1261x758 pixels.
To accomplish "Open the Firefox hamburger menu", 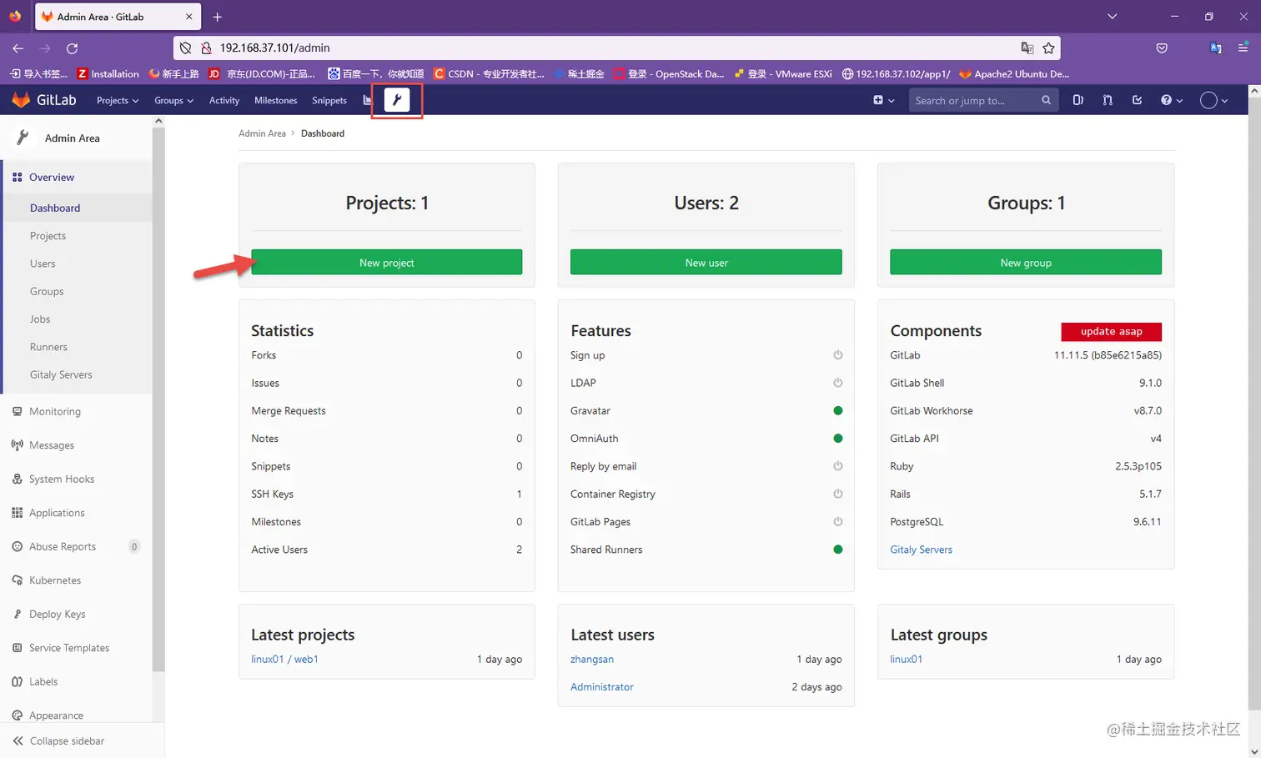I will 1243,48.
